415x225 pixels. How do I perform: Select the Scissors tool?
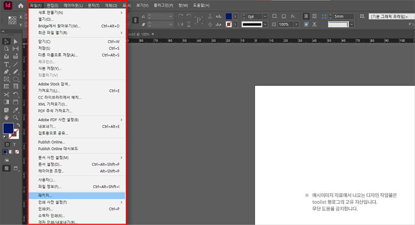pos(6,94)
